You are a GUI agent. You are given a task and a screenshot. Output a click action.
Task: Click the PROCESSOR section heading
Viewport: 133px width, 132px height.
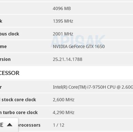[x=10, y=73]
